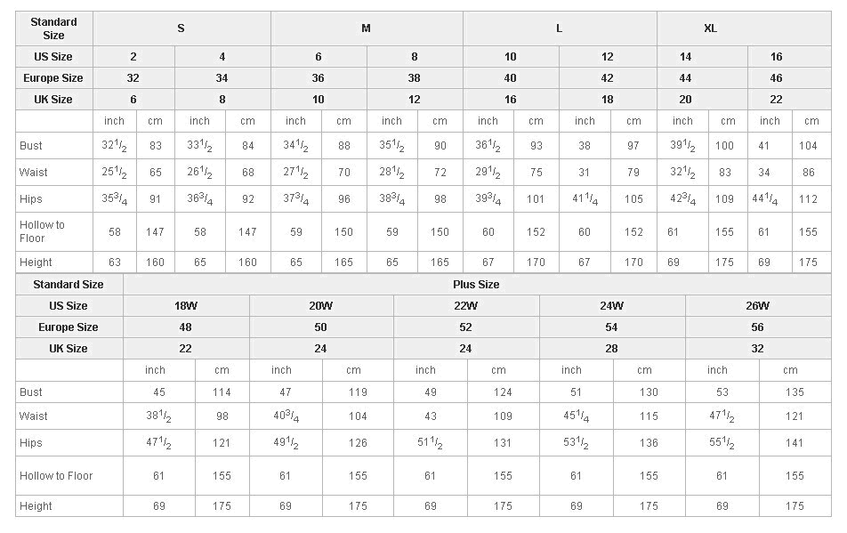The height and width of the screenshot is (533, 847).
Task: Select the M standard size column header
Action: (366, 28)
